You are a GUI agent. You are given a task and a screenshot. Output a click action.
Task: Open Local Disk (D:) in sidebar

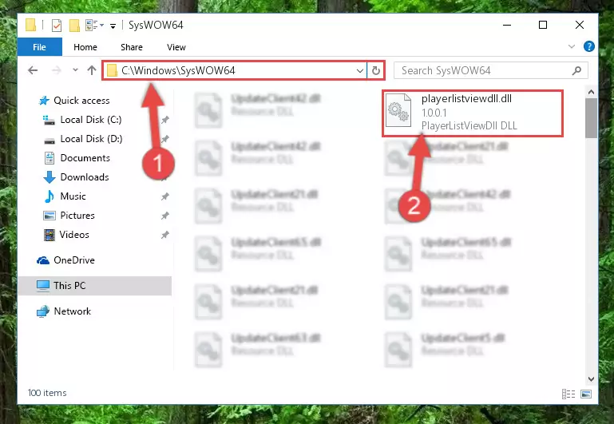(x=91, y=139)
